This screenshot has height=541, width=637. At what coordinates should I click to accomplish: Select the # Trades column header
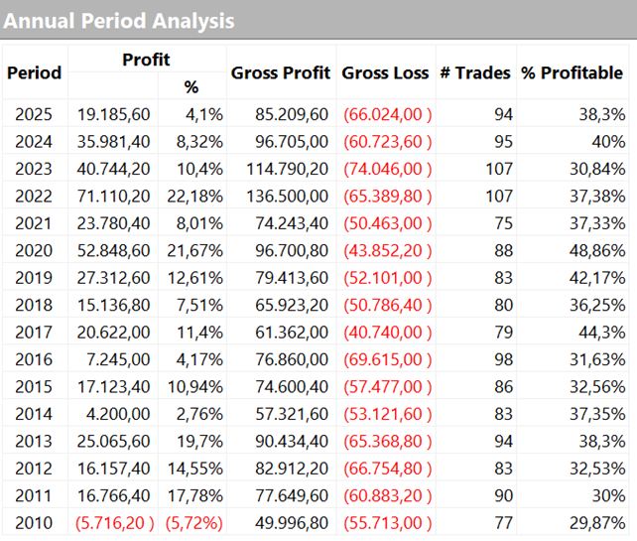click(x=475, y=72)
